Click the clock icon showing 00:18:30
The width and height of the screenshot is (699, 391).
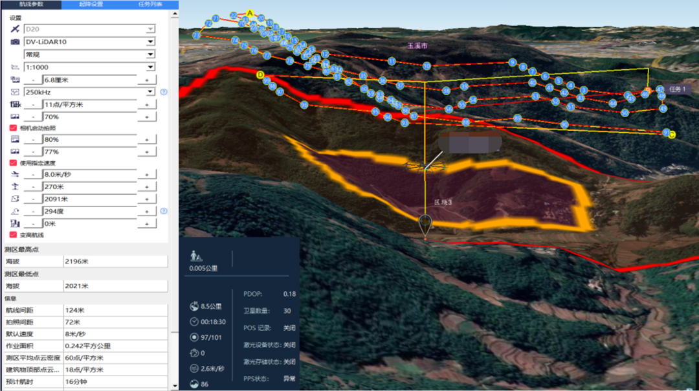(195, 322)
